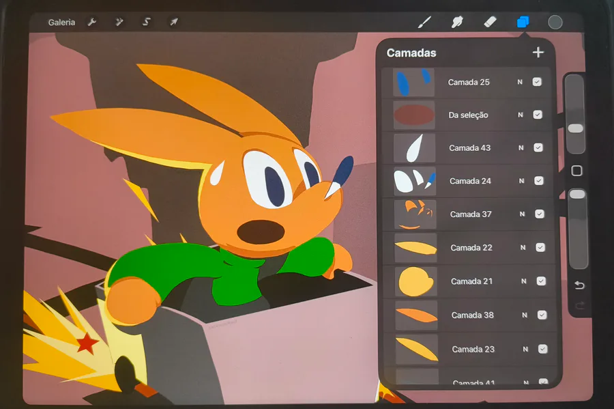Open blend mode N for Camada 25

(x=520, y=82)
